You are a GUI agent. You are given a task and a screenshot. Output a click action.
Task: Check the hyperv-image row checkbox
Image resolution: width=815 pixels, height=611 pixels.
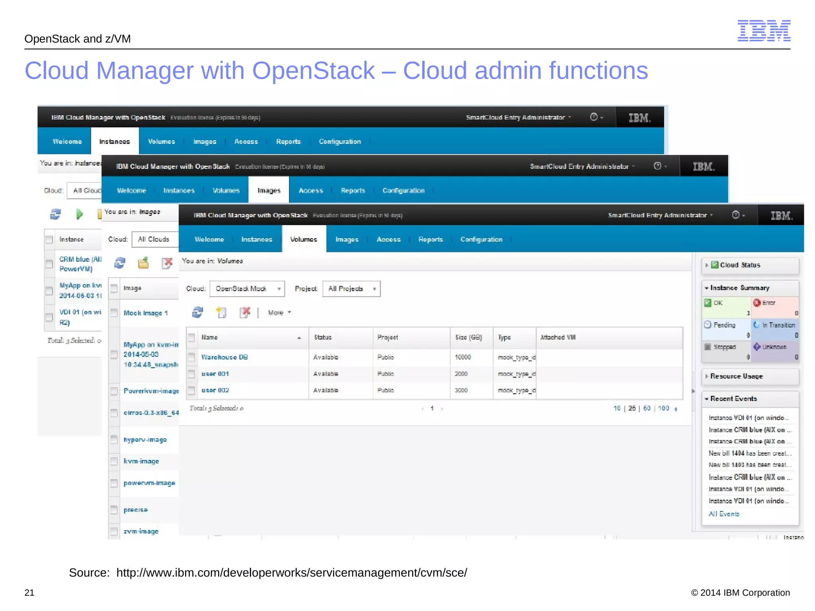click(114, 440)
